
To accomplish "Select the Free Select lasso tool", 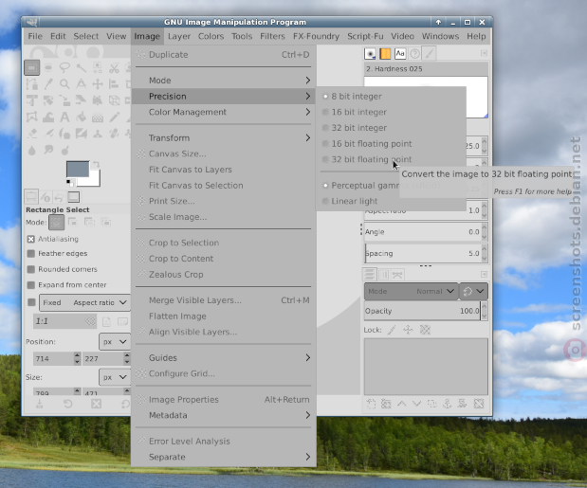I will tap(64, 68).
